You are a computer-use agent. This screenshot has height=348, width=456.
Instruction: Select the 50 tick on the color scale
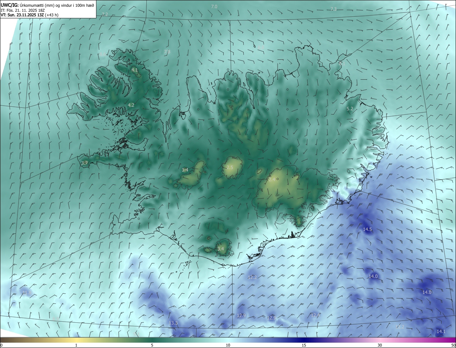click(x=453, y=345)
